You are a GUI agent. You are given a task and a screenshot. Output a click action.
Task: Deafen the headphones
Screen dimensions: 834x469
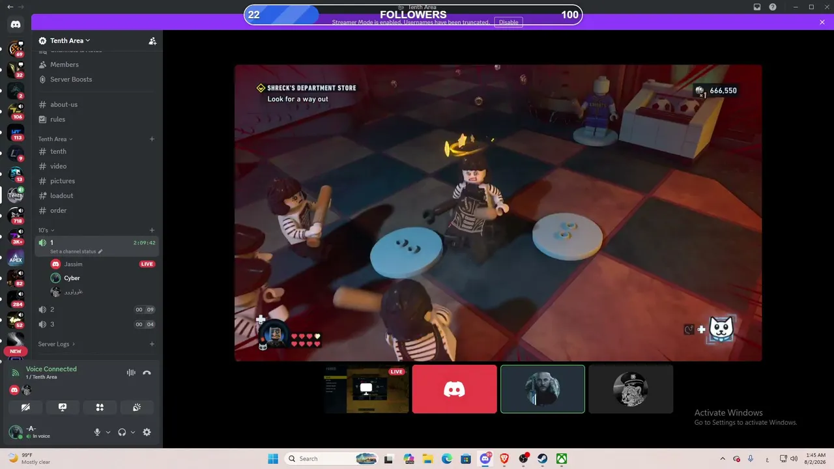(x=122, y=432)
